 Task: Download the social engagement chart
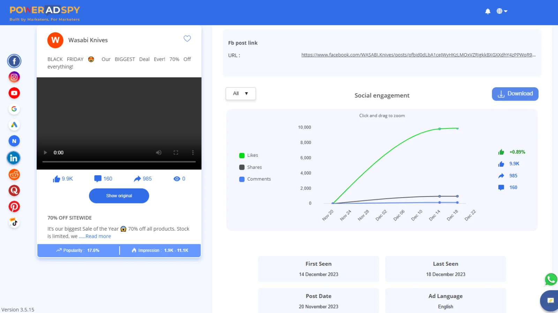[x=515, y=94]
